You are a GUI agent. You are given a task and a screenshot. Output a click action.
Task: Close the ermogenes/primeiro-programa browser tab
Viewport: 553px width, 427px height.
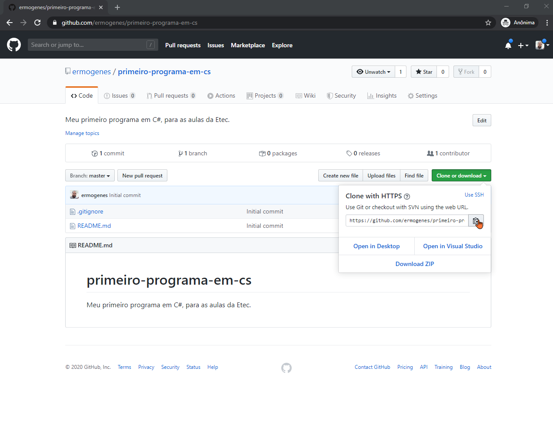[101, 7]
